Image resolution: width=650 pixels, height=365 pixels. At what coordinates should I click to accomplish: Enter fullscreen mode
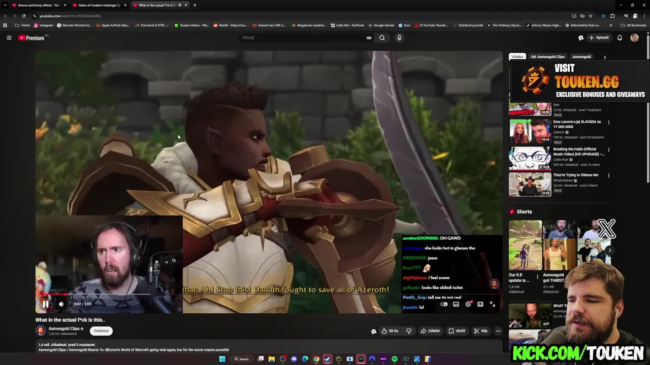493,304
